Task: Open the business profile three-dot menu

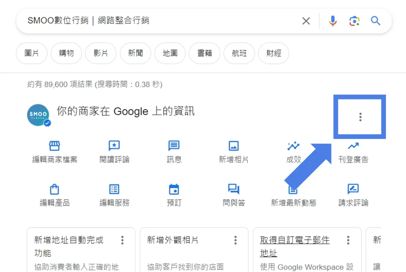Action: coord(360,117)
